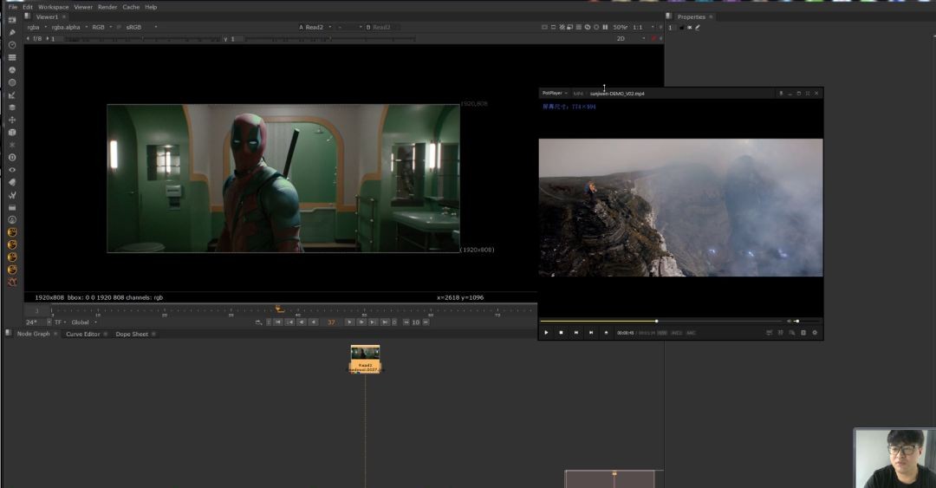Open the Keyer nodes toolbar menu
The width and height of the screenshot is (936, 488).
12,95
